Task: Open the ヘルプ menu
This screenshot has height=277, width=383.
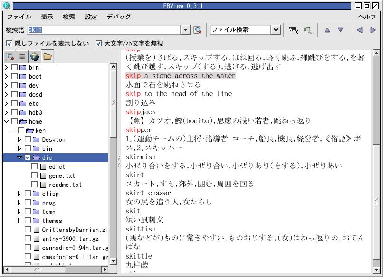Action: click(366, 17)
